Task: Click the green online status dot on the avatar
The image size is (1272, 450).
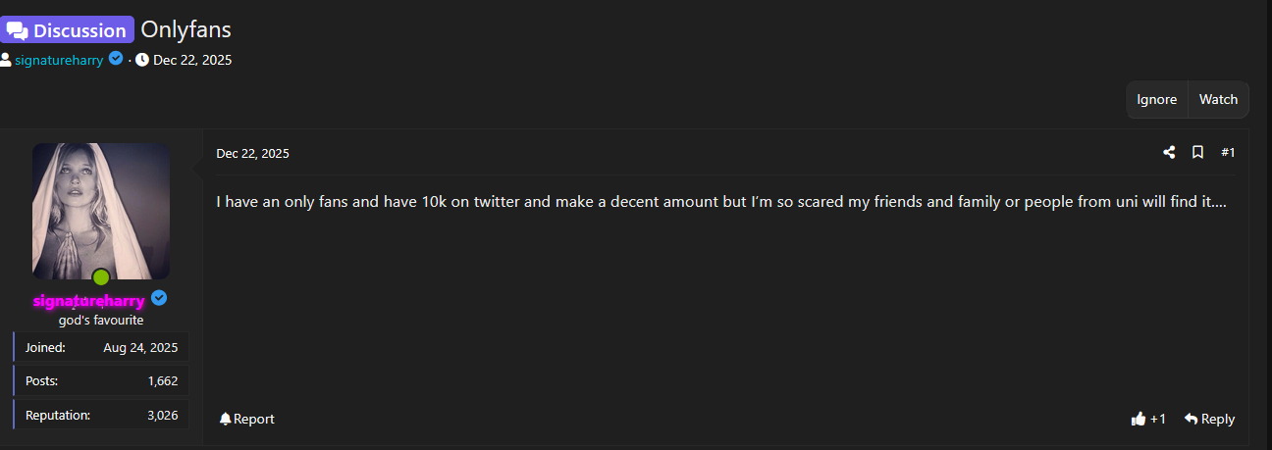Action: click(100, 277)
